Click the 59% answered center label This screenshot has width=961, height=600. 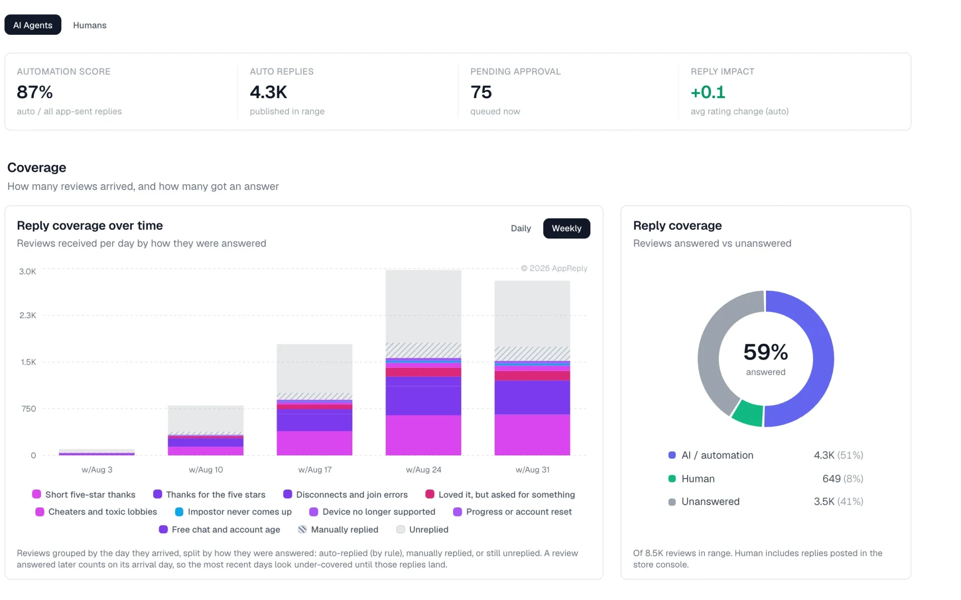(x=765, y=358)
